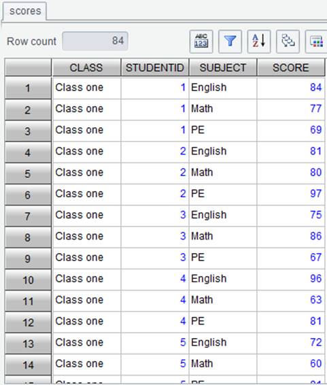Screen dimensions: 327x385
Task: Select the STUDENTID column header
Action: pos(155,67)
